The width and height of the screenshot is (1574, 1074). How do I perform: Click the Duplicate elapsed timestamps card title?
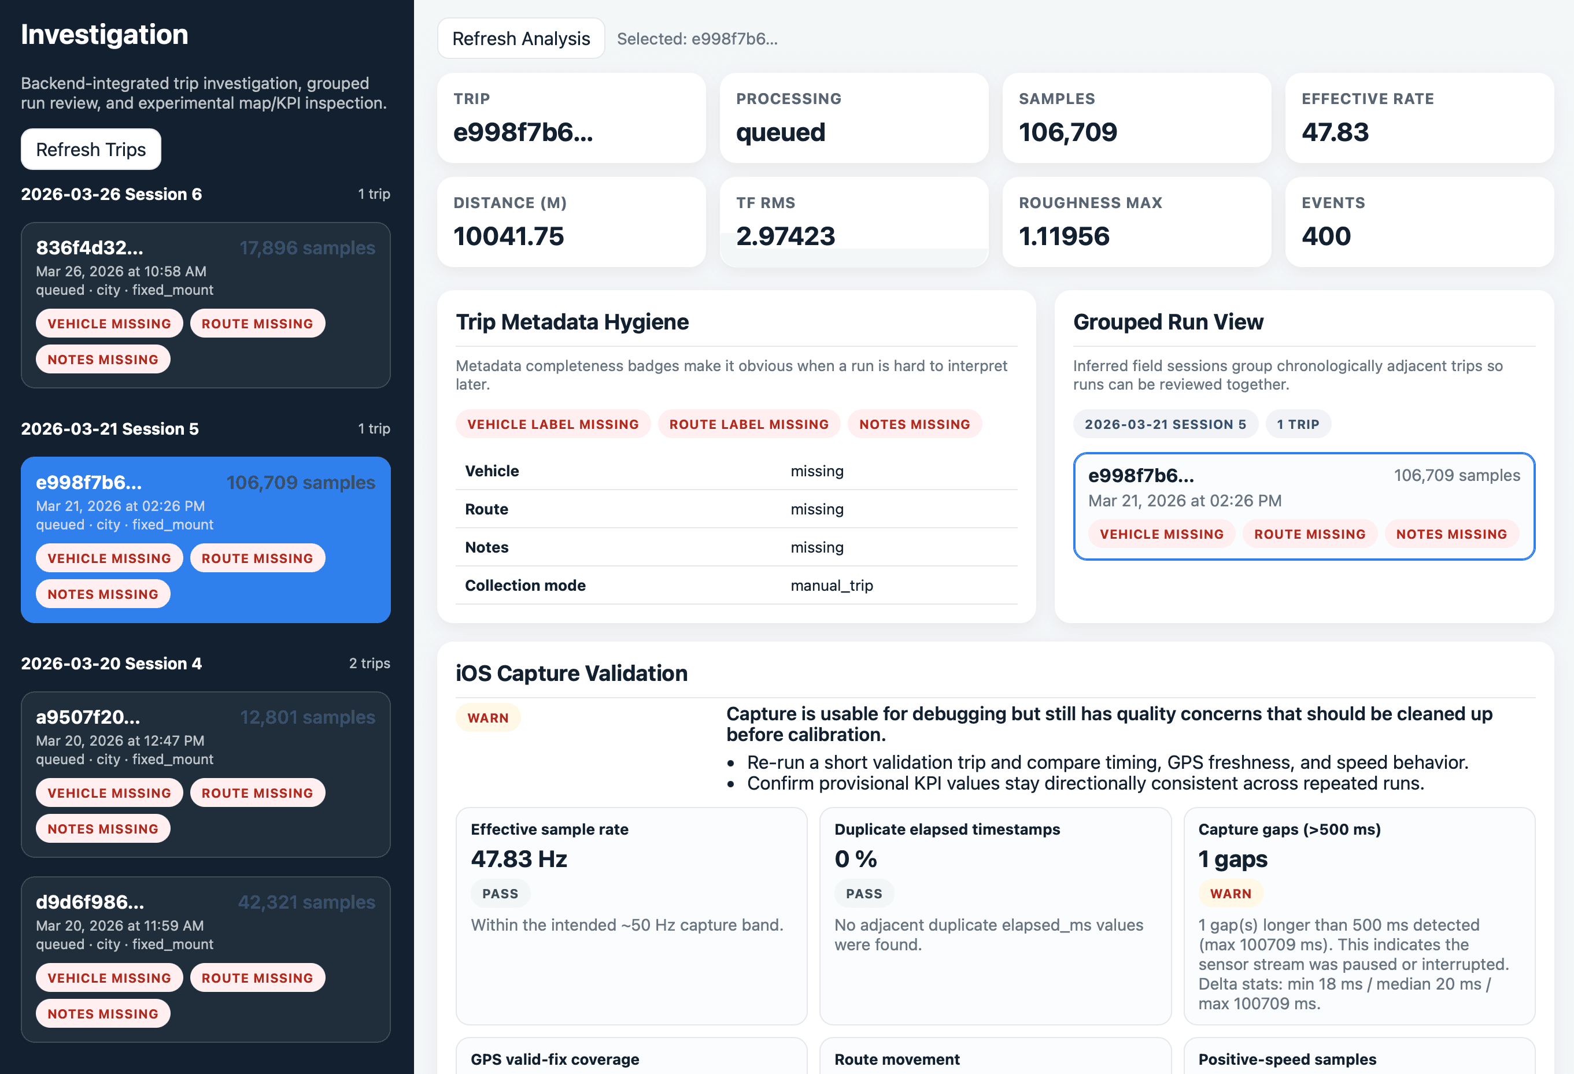947,829
